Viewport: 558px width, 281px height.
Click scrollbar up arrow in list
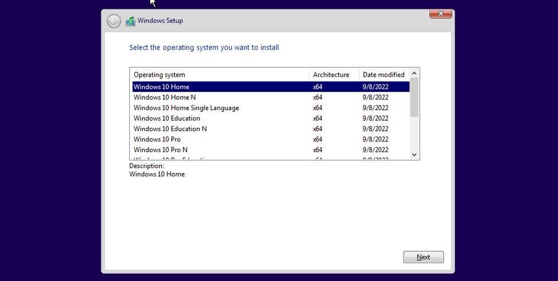click(x=414, y=73)
